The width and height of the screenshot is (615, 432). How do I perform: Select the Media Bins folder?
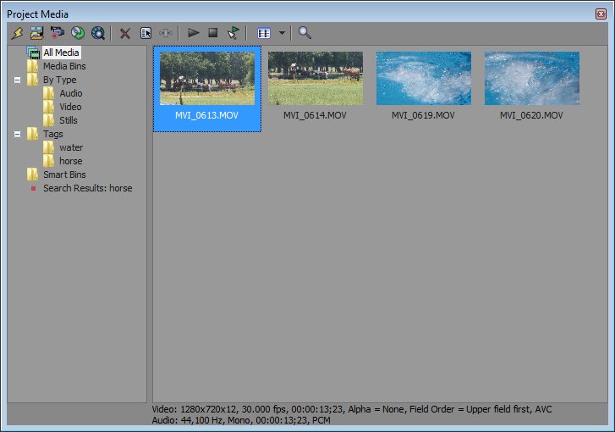point(64,66)
